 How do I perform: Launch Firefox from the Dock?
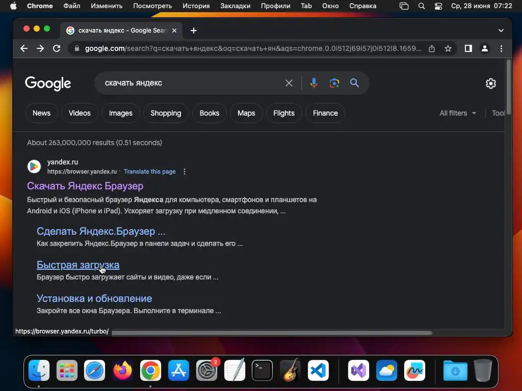122,371
